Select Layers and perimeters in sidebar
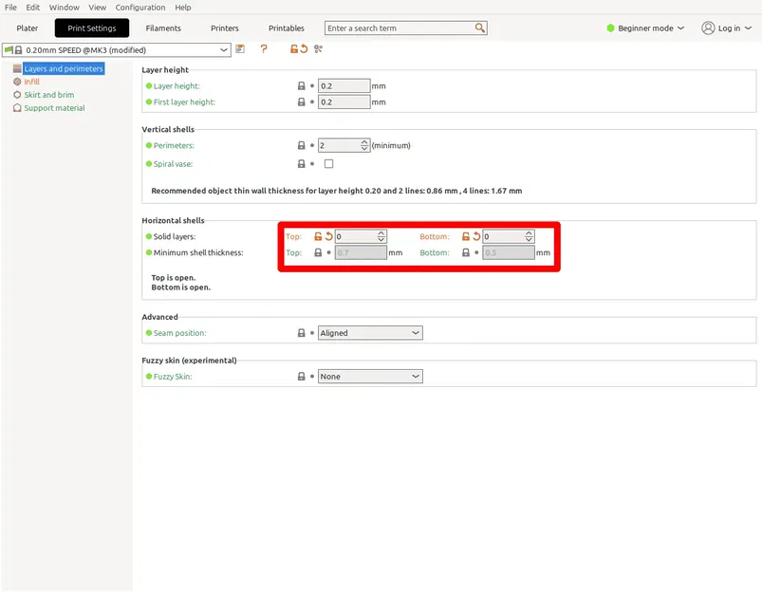 tap(64, 68)
